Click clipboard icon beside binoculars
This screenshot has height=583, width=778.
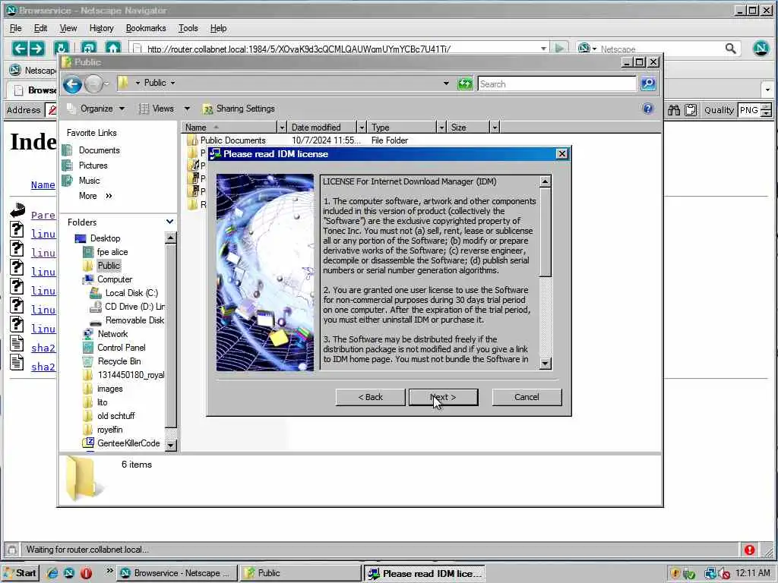(691, 110)
